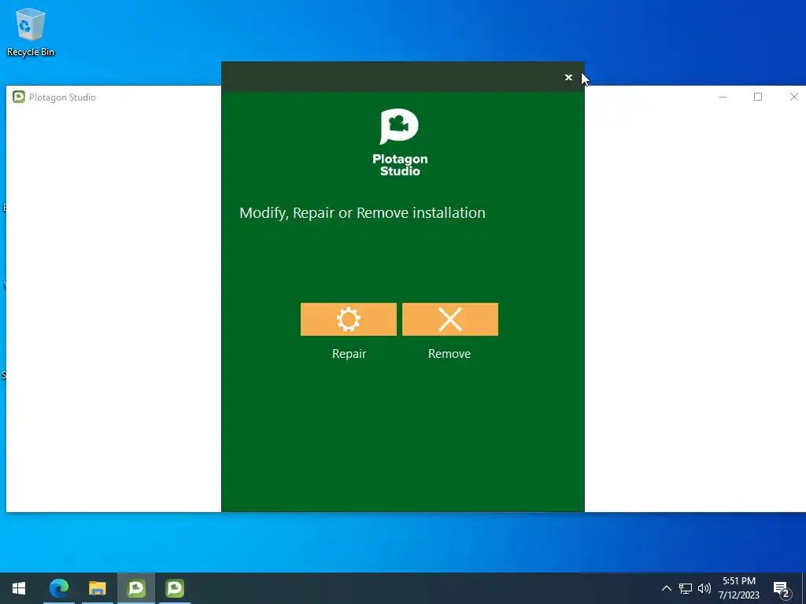806x604 pixels.
Task: Show hidden system tray icons
Action: 666,588
